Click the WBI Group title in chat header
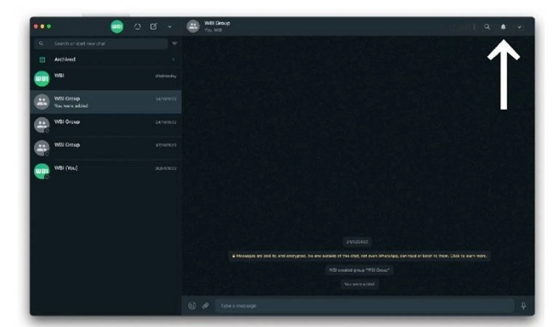This screenshot has width=553, height=327. pos(217,23)
